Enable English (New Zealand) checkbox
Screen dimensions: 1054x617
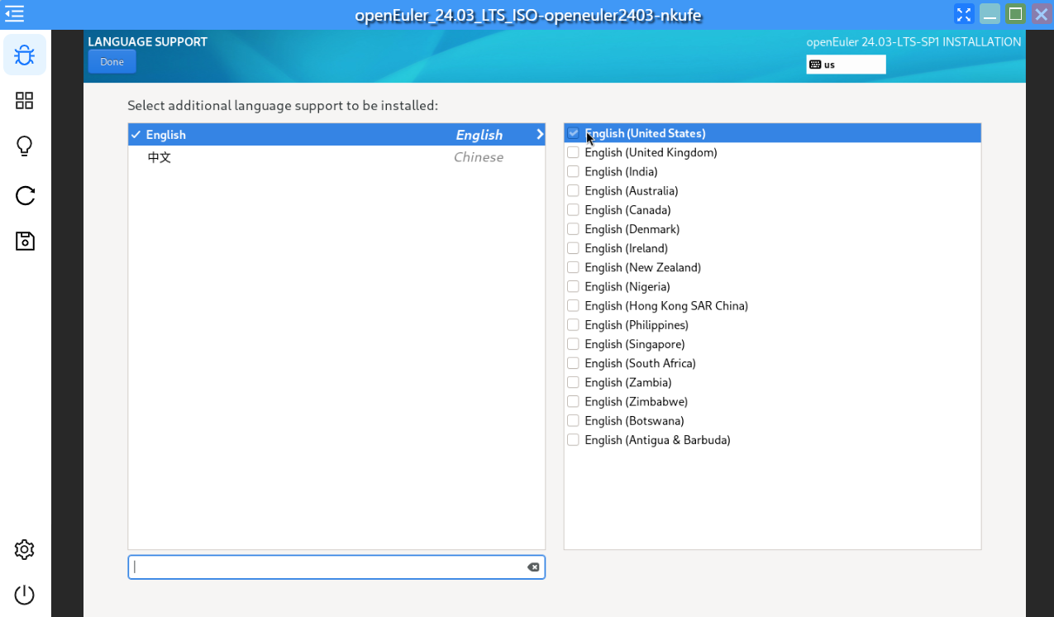click(x=573, y=267)
